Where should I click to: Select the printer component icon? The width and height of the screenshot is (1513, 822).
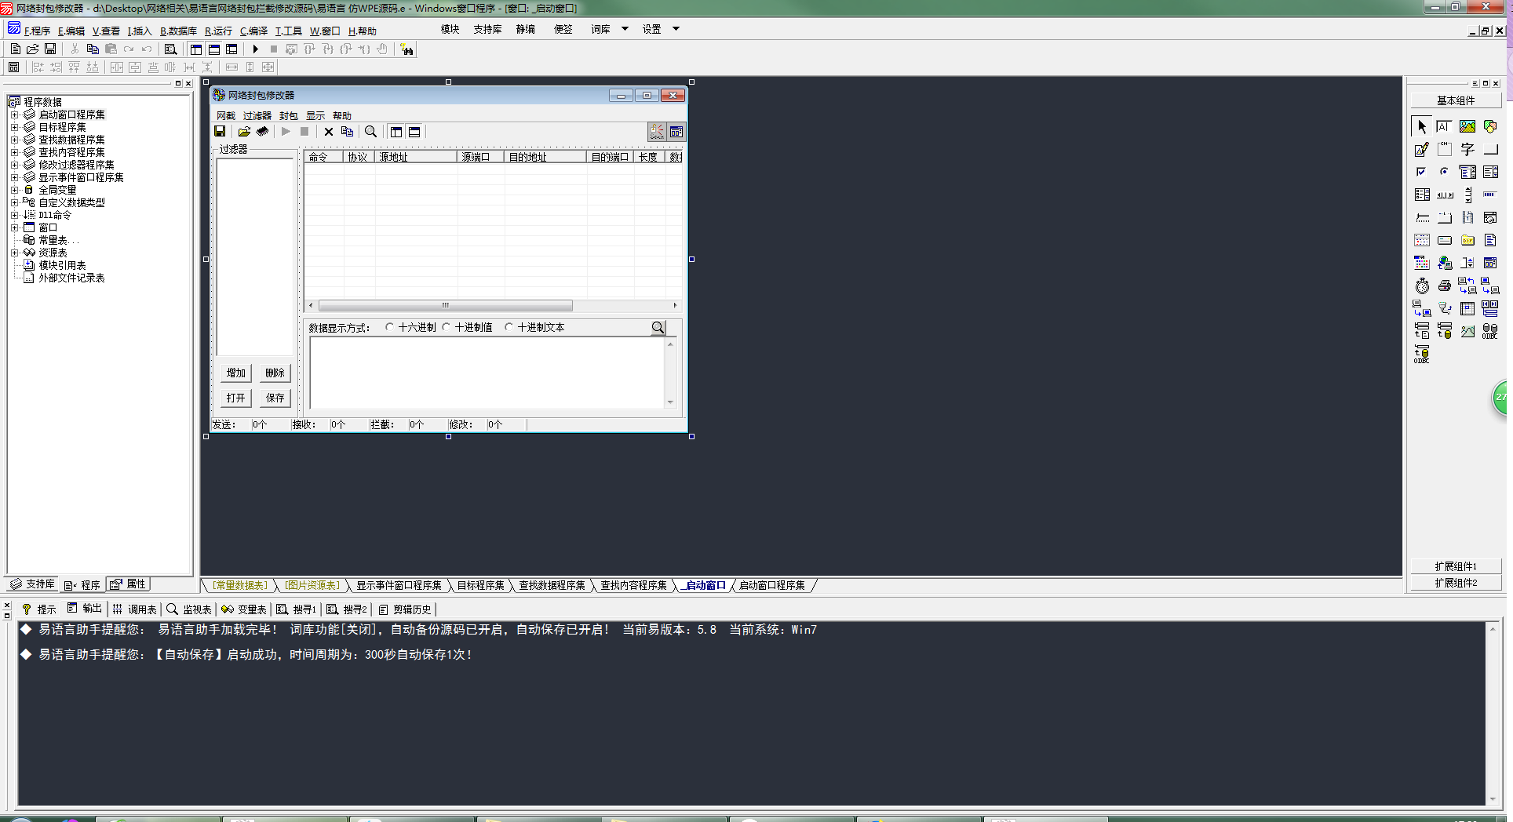click(x=1444, y=286)
